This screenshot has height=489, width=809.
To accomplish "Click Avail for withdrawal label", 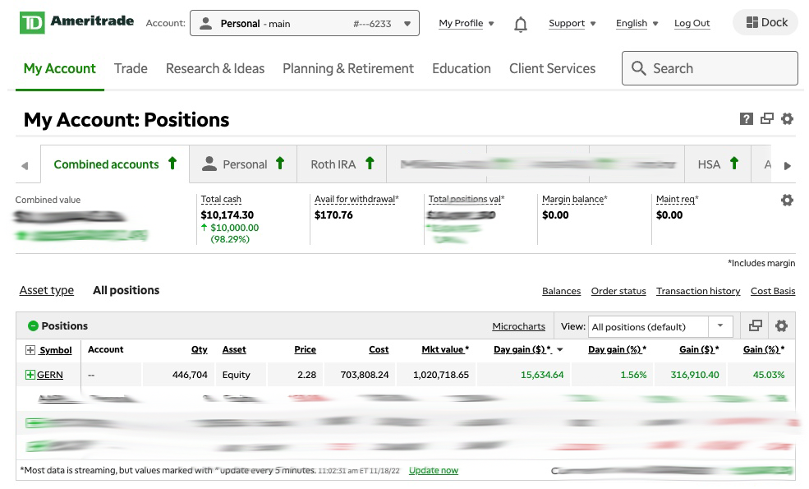I will click(x=356, y=200).
